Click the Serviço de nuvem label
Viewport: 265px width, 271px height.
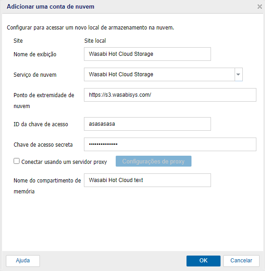coord(35,75)
